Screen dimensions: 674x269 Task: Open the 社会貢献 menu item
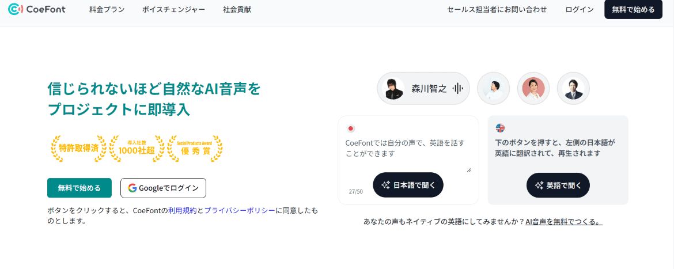click(237, 10)
